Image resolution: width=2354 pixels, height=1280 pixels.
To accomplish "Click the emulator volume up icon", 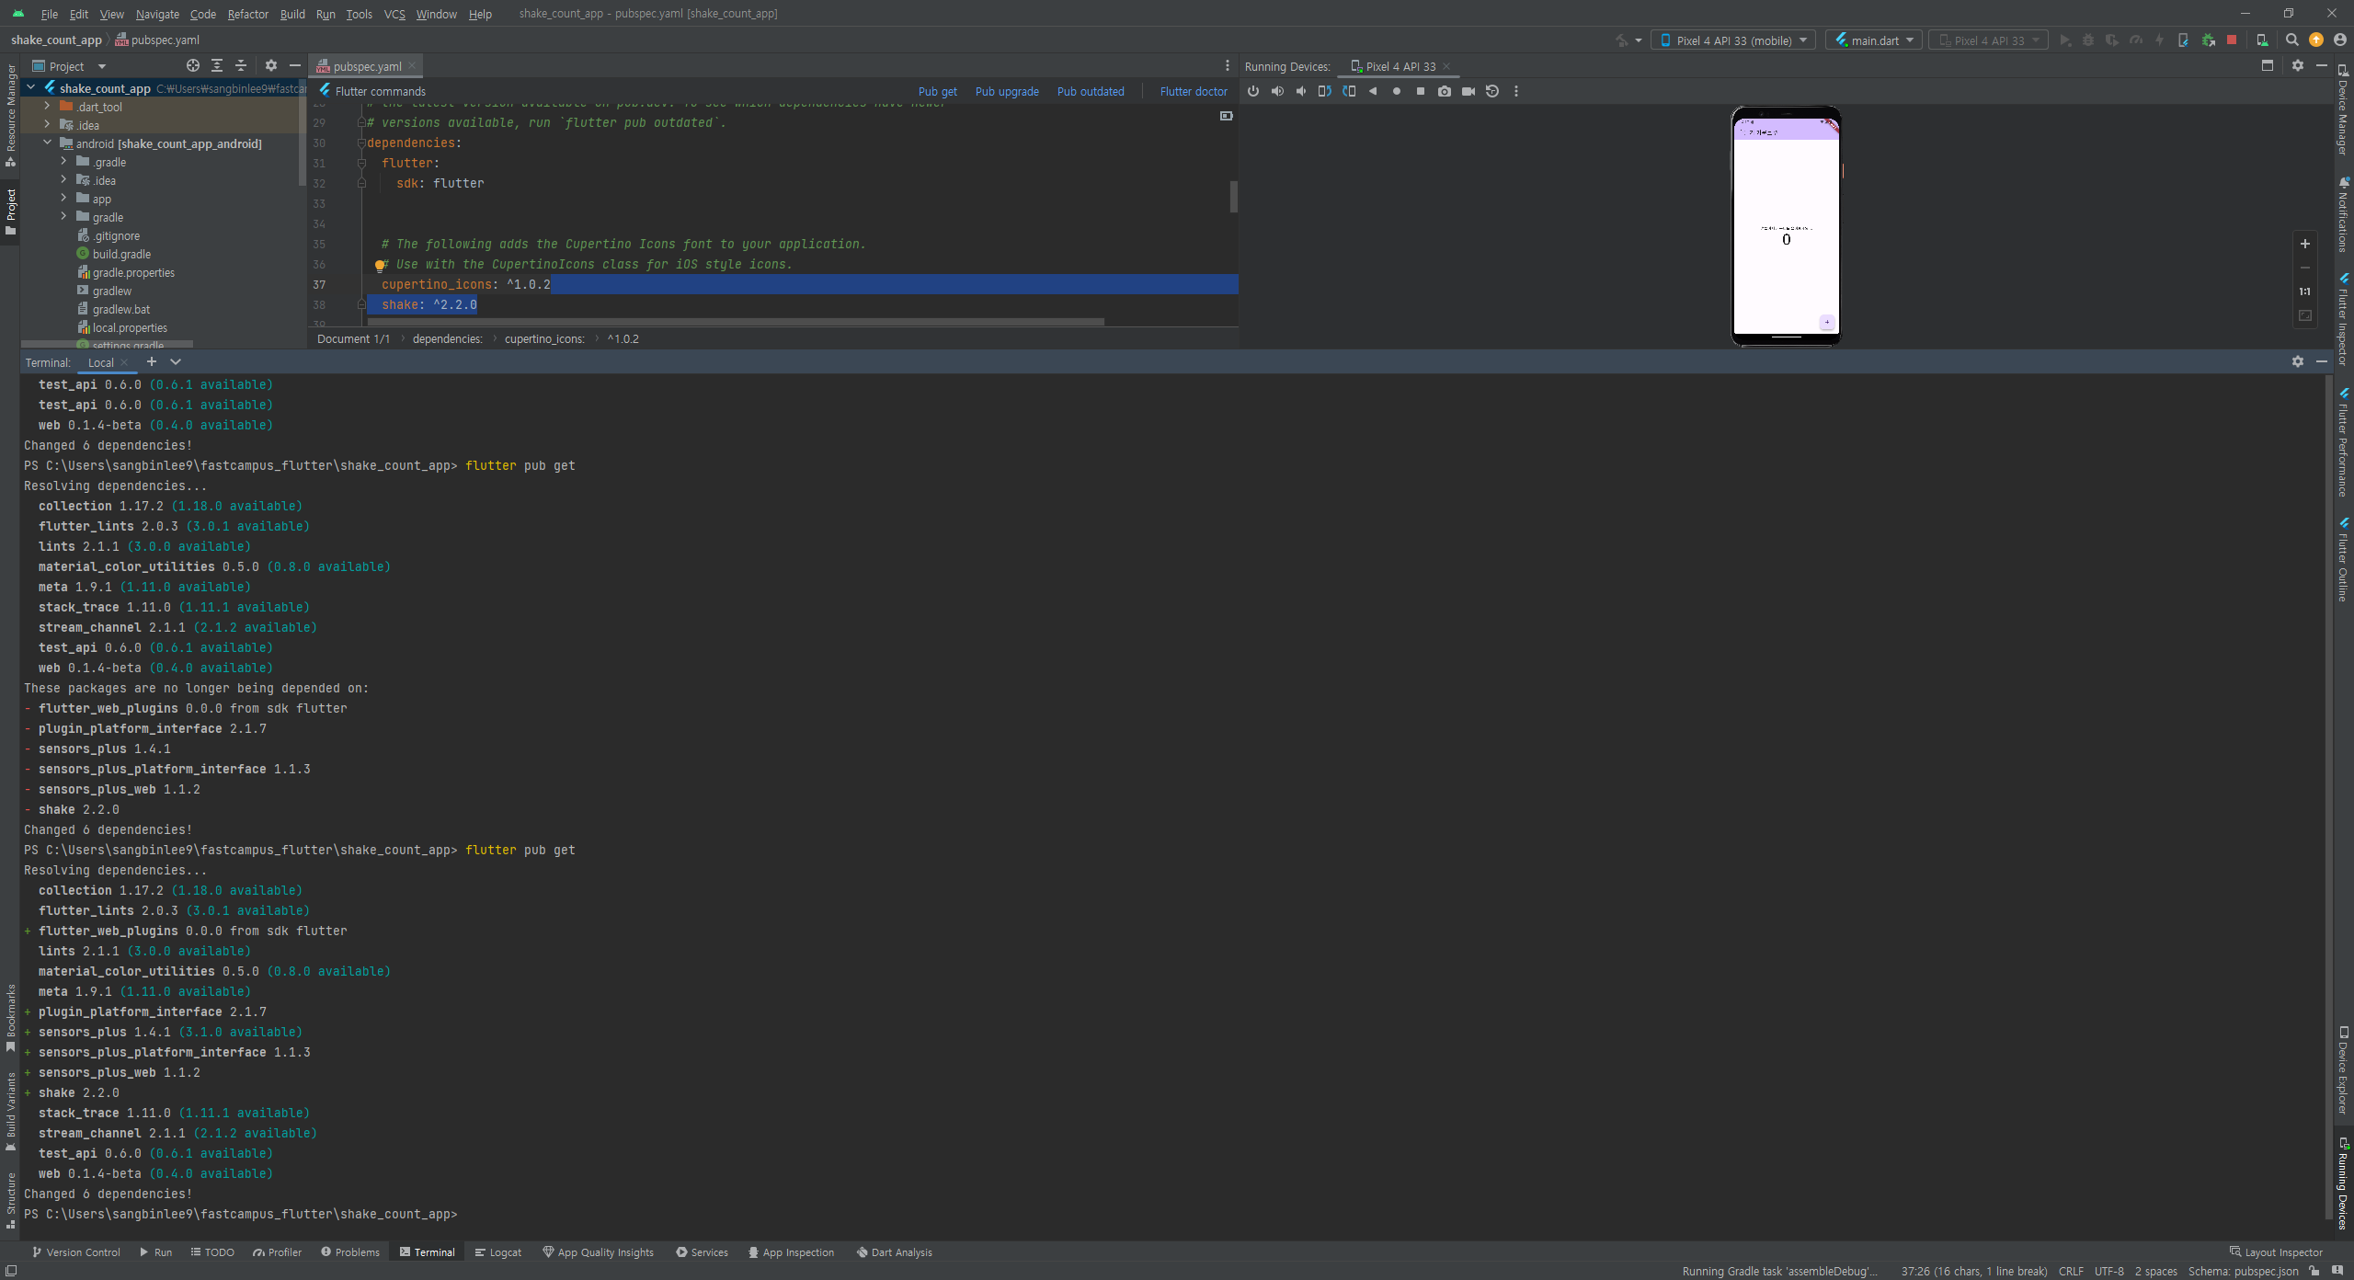I will point(1277,91).
